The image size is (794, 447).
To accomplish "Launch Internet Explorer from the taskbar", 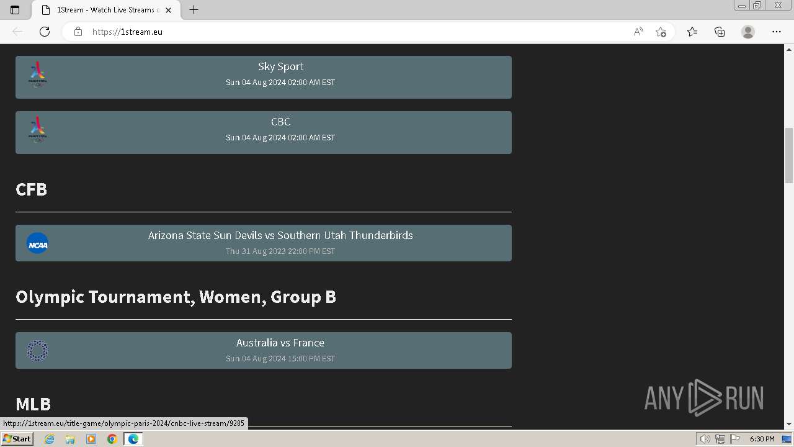I will [49, 439].
